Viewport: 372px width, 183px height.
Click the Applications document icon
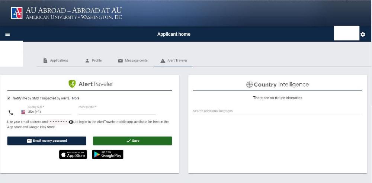tap(45, 61)
